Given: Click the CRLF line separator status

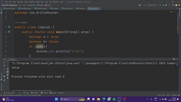Looking at the screenshot, I should coord(163,95).
